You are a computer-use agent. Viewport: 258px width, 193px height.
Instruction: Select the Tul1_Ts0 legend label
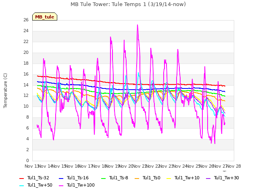(x=152, y=178)
